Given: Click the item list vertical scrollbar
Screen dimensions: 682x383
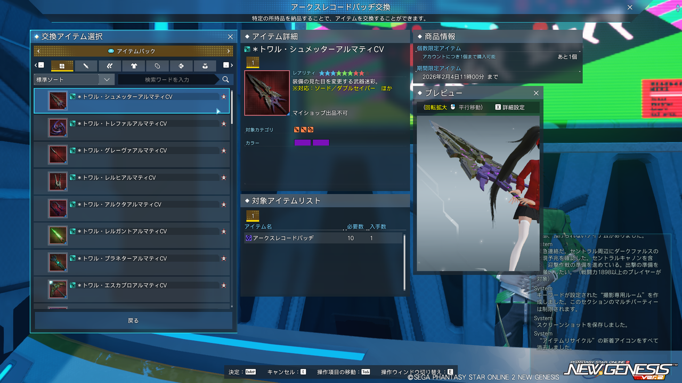Looking at the screenshot, I should (x=232, y=198).
